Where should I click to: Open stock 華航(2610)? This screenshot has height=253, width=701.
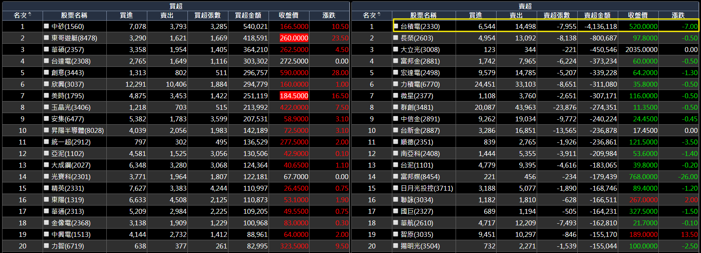tap(417, 223)
